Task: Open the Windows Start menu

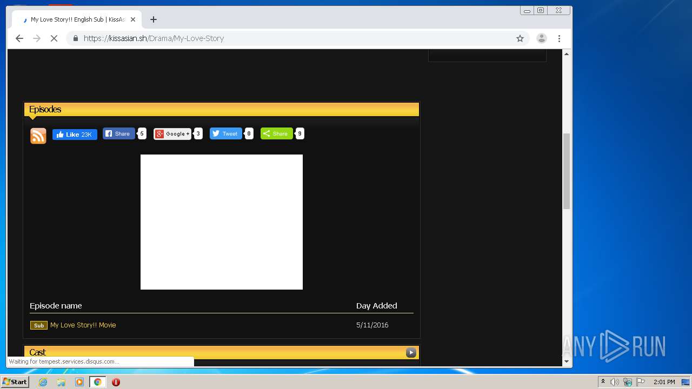Action: (15, 382)
